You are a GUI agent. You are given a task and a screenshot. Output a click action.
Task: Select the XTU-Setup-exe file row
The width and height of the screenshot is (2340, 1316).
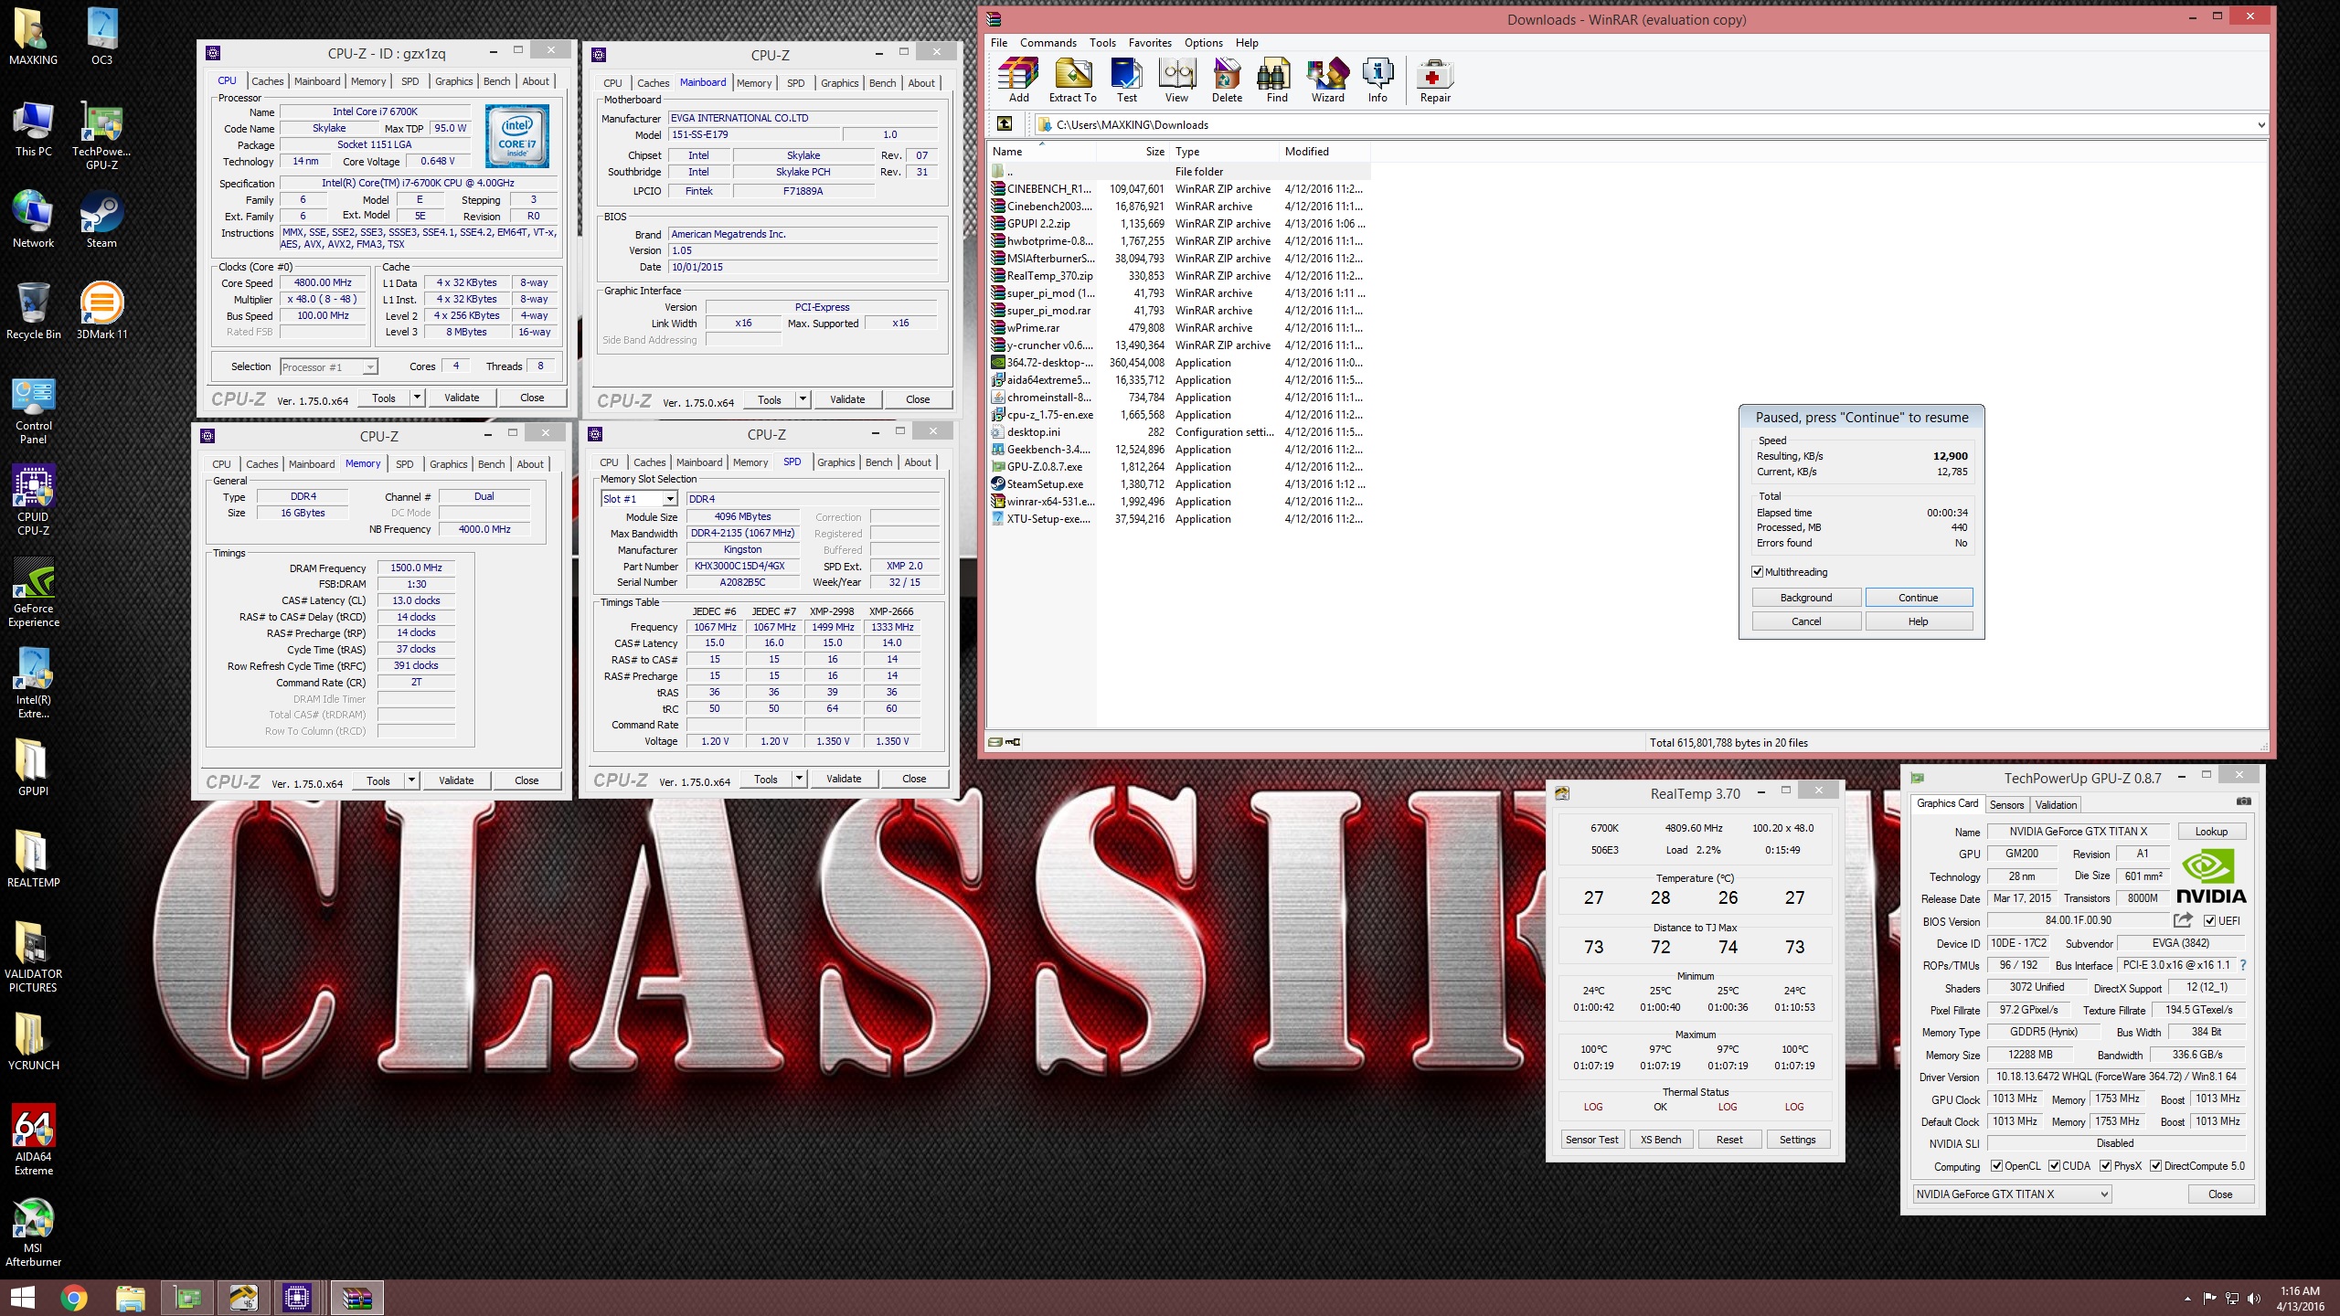[x=1178, y=519]
